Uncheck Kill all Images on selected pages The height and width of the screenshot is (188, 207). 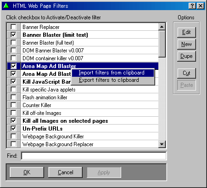(x=13, y=121)
